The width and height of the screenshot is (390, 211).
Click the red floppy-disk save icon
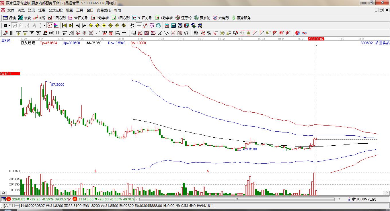coord(187,26)
